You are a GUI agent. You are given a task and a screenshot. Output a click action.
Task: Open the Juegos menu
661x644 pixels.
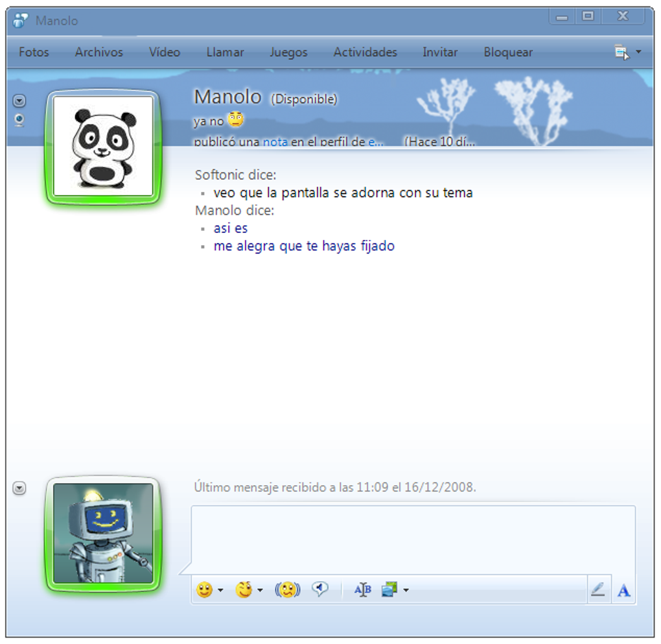(289, 53)
